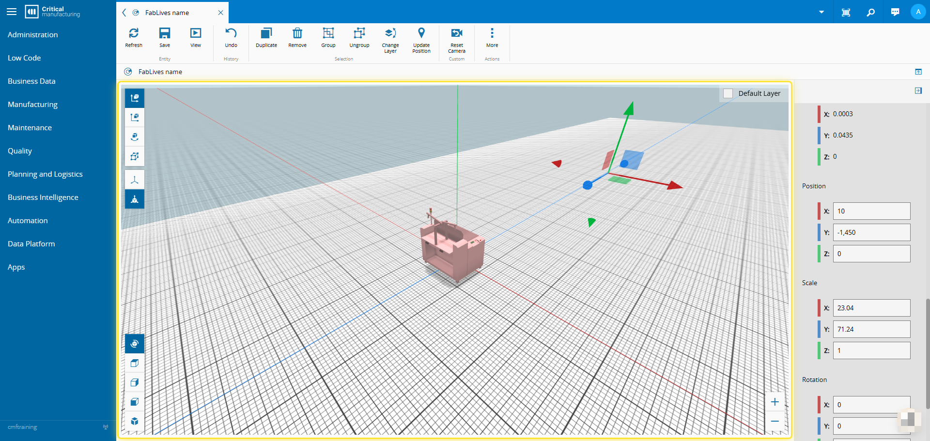Viewport: 930px width, 441px height.
Task: Expand the top bar dropdown arrow
Action: point(821,12)
